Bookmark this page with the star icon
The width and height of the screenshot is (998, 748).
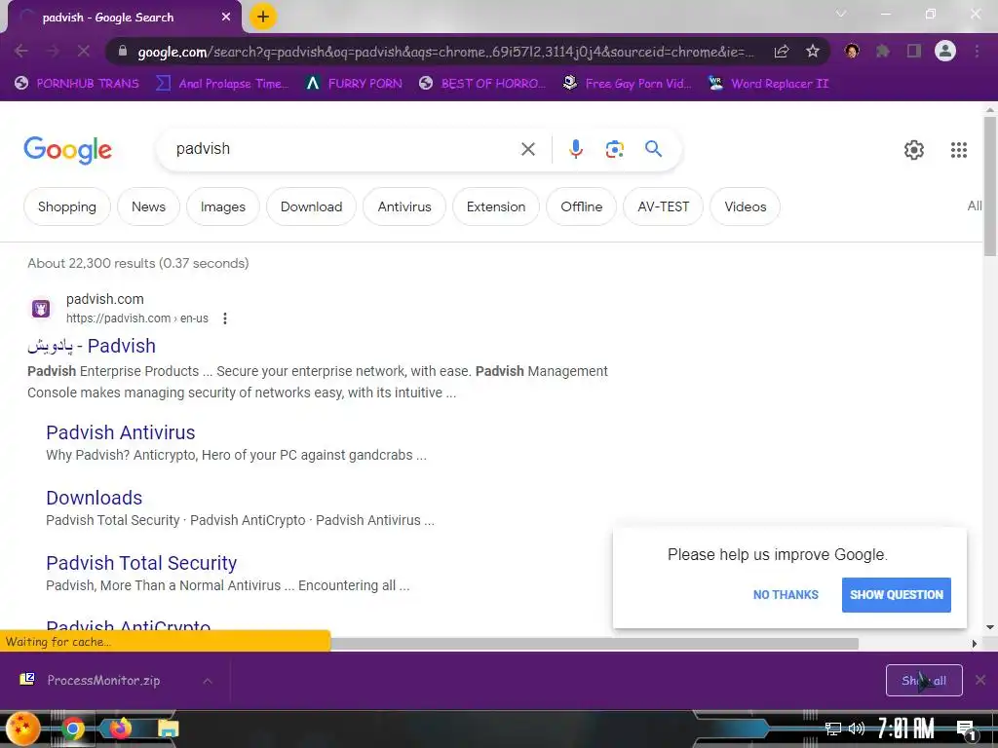pos(813,51)
